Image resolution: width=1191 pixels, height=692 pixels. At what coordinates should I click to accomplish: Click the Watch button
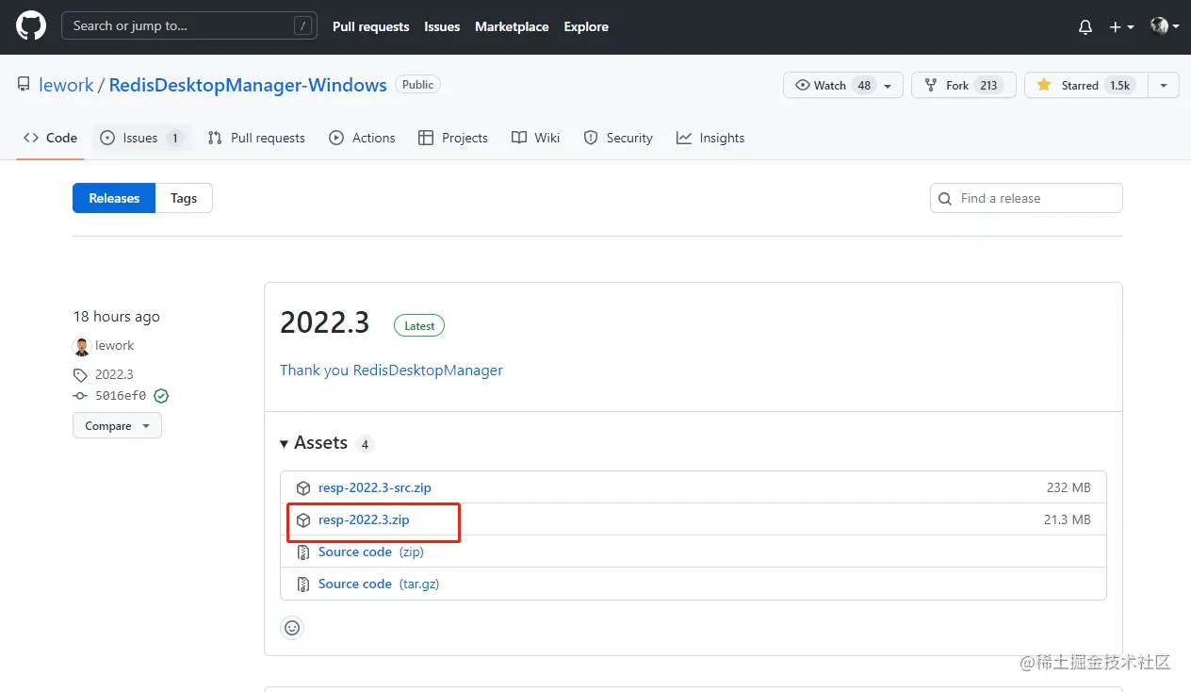842,85
